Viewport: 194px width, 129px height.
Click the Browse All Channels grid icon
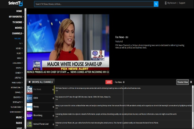click(x=30, y=82)
